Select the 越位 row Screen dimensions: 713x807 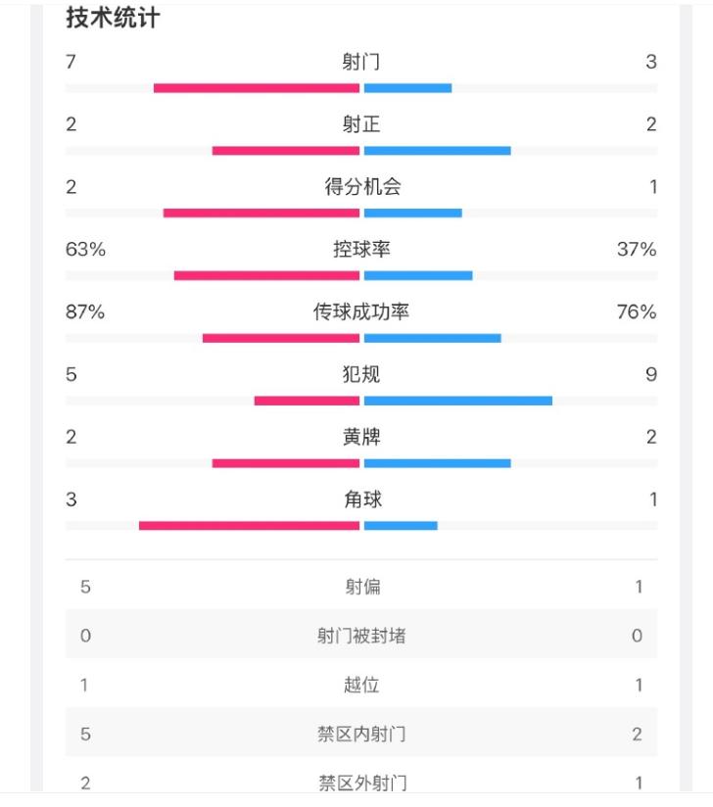361,685
